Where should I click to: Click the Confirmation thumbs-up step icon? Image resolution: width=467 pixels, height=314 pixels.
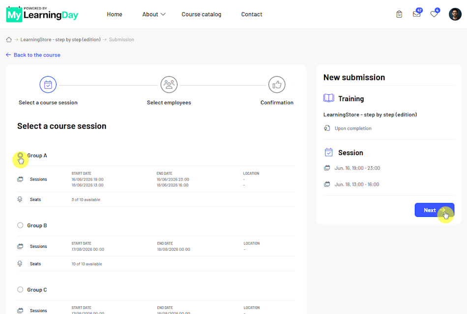coord(277,85)
